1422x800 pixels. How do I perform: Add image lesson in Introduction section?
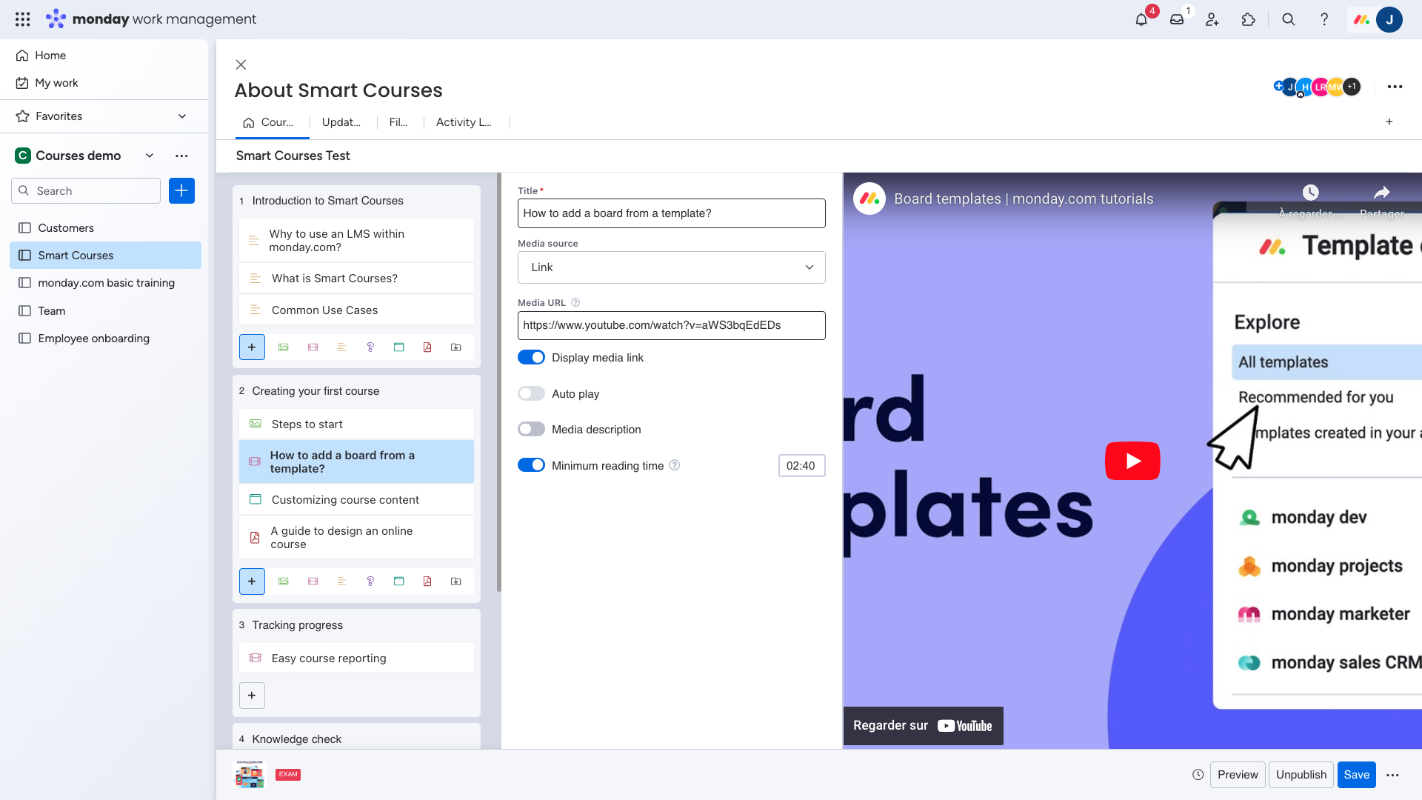283,347
